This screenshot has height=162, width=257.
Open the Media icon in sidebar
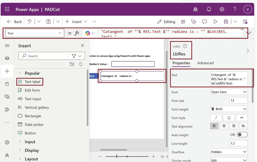click(x=7, y=97)
